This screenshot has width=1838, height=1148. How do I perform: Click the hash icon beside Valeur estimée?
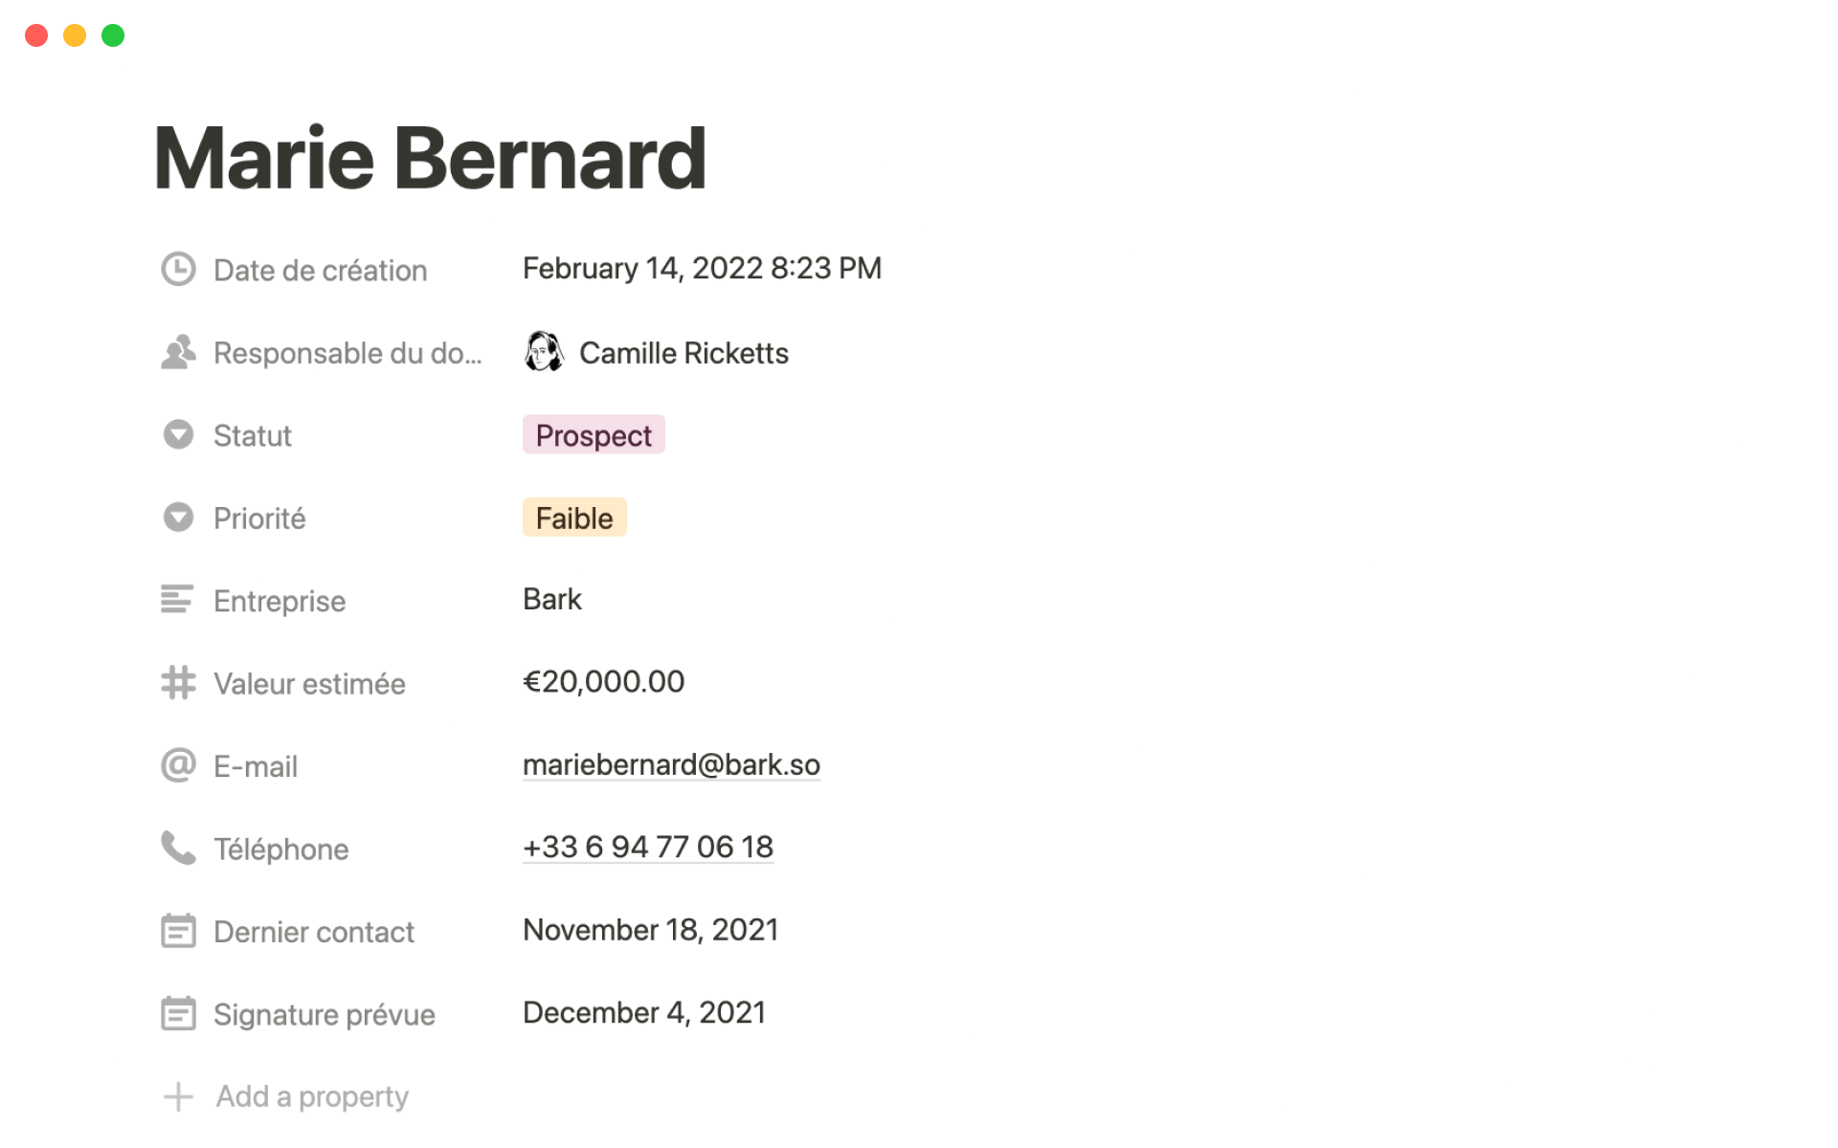[178, 683]
